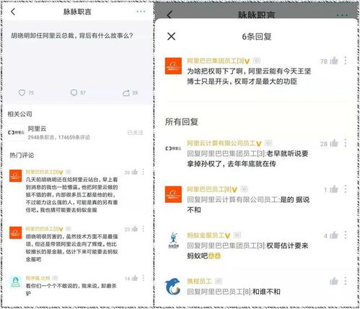Tap the Alibaba avatar of 阿里巴巴集团员工[3]

(173, 66)
